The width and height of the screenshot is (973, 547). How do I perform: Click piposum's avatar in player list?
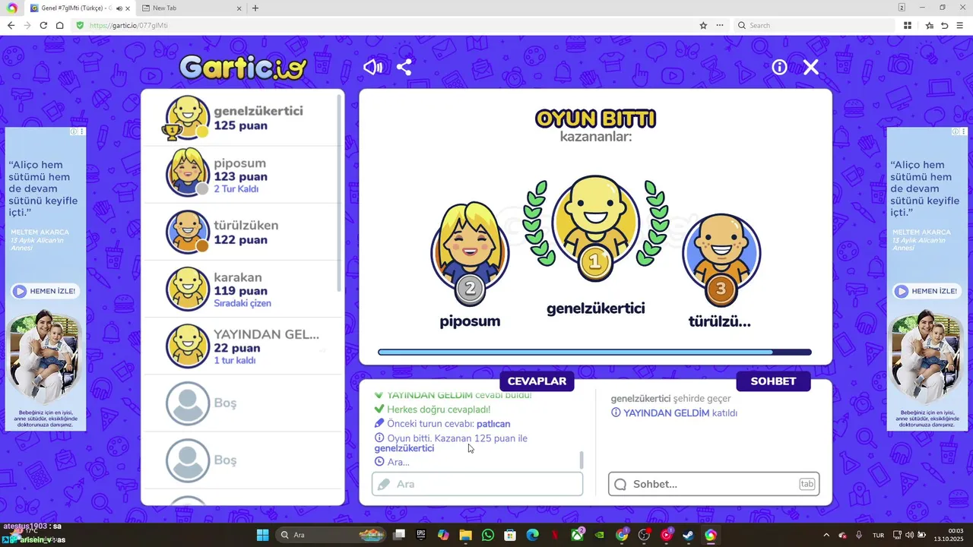click(x=187, y=174)
